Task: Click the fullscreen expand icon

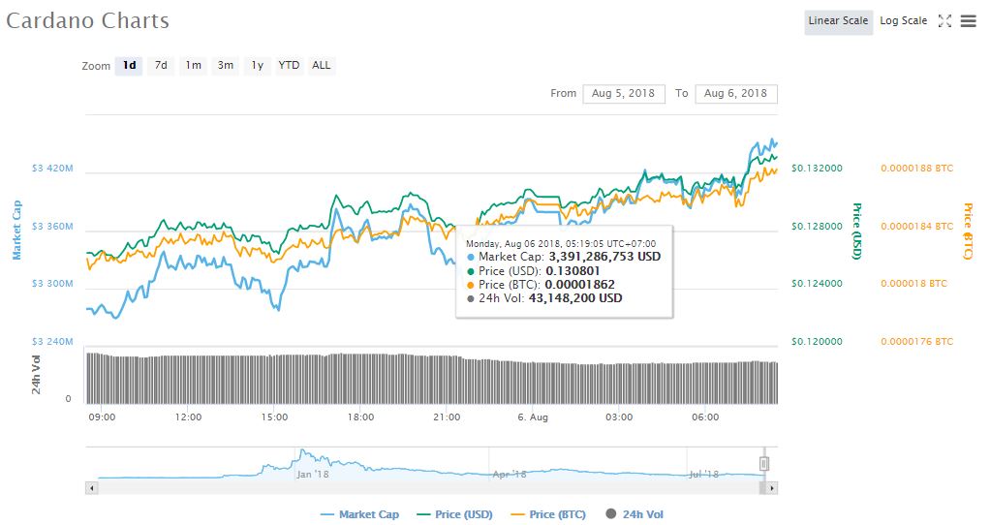Action: (x=945, y=20)
